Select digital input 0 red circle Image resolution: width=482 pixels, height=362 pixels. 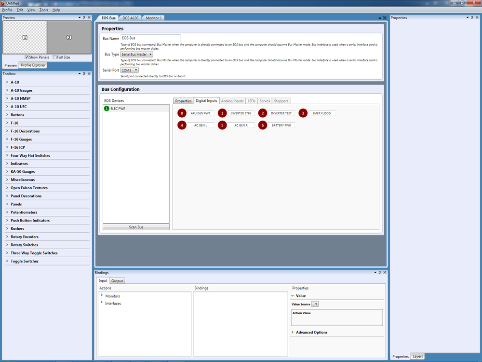tap(182, 113)
